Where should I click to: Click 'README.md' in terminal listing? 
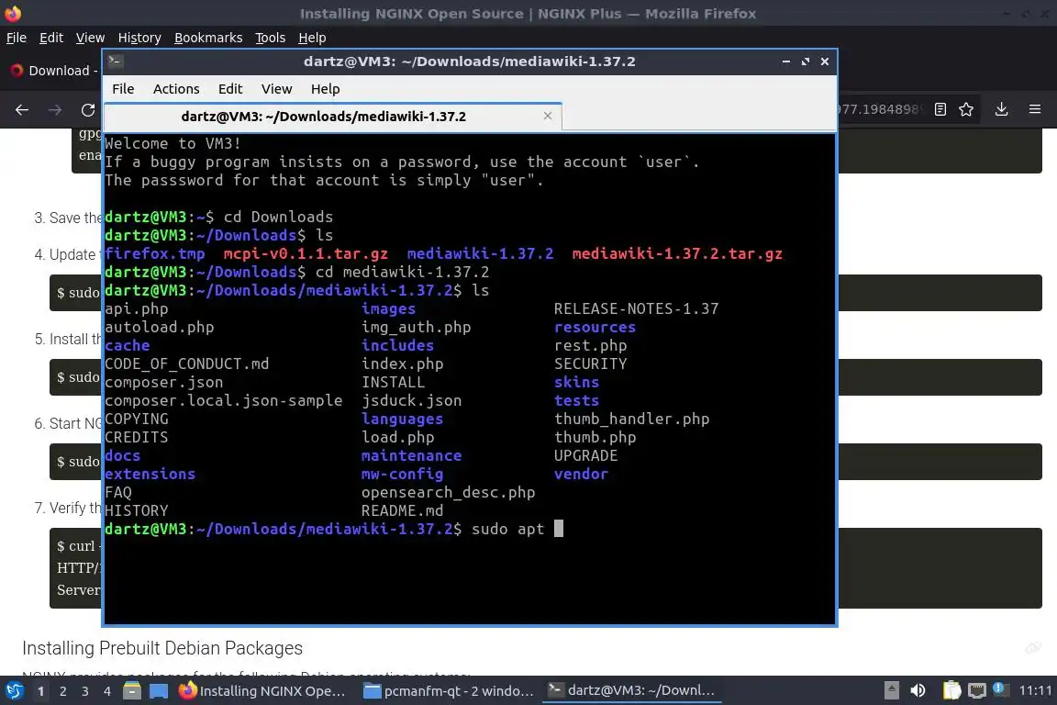tap(403, 510)
